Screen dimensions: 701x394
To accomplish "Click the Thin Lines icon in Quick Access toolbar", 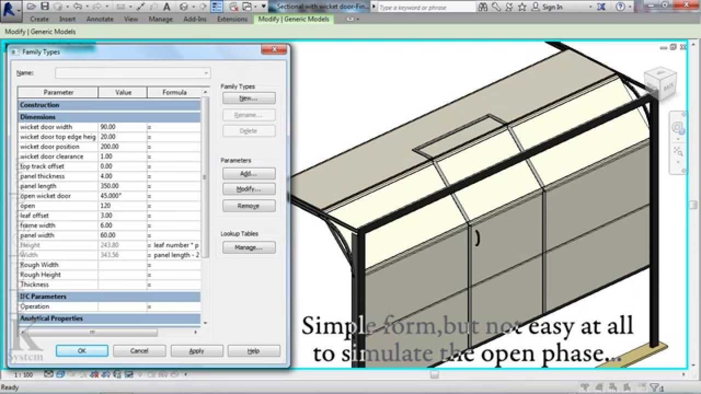I will click(x=216, y=7).
